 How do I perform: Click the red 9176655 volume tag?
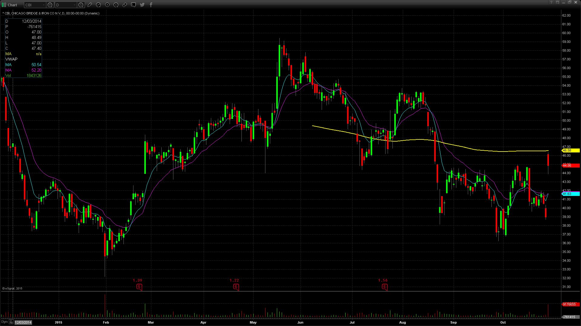(571, 304)
